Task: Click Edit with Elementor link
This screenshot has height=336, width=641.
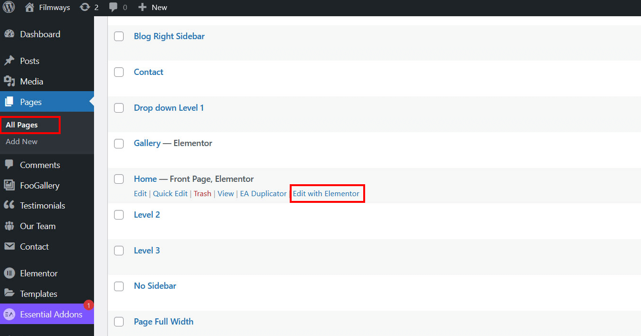Action: pyautogui.click(x=326, y=194)
